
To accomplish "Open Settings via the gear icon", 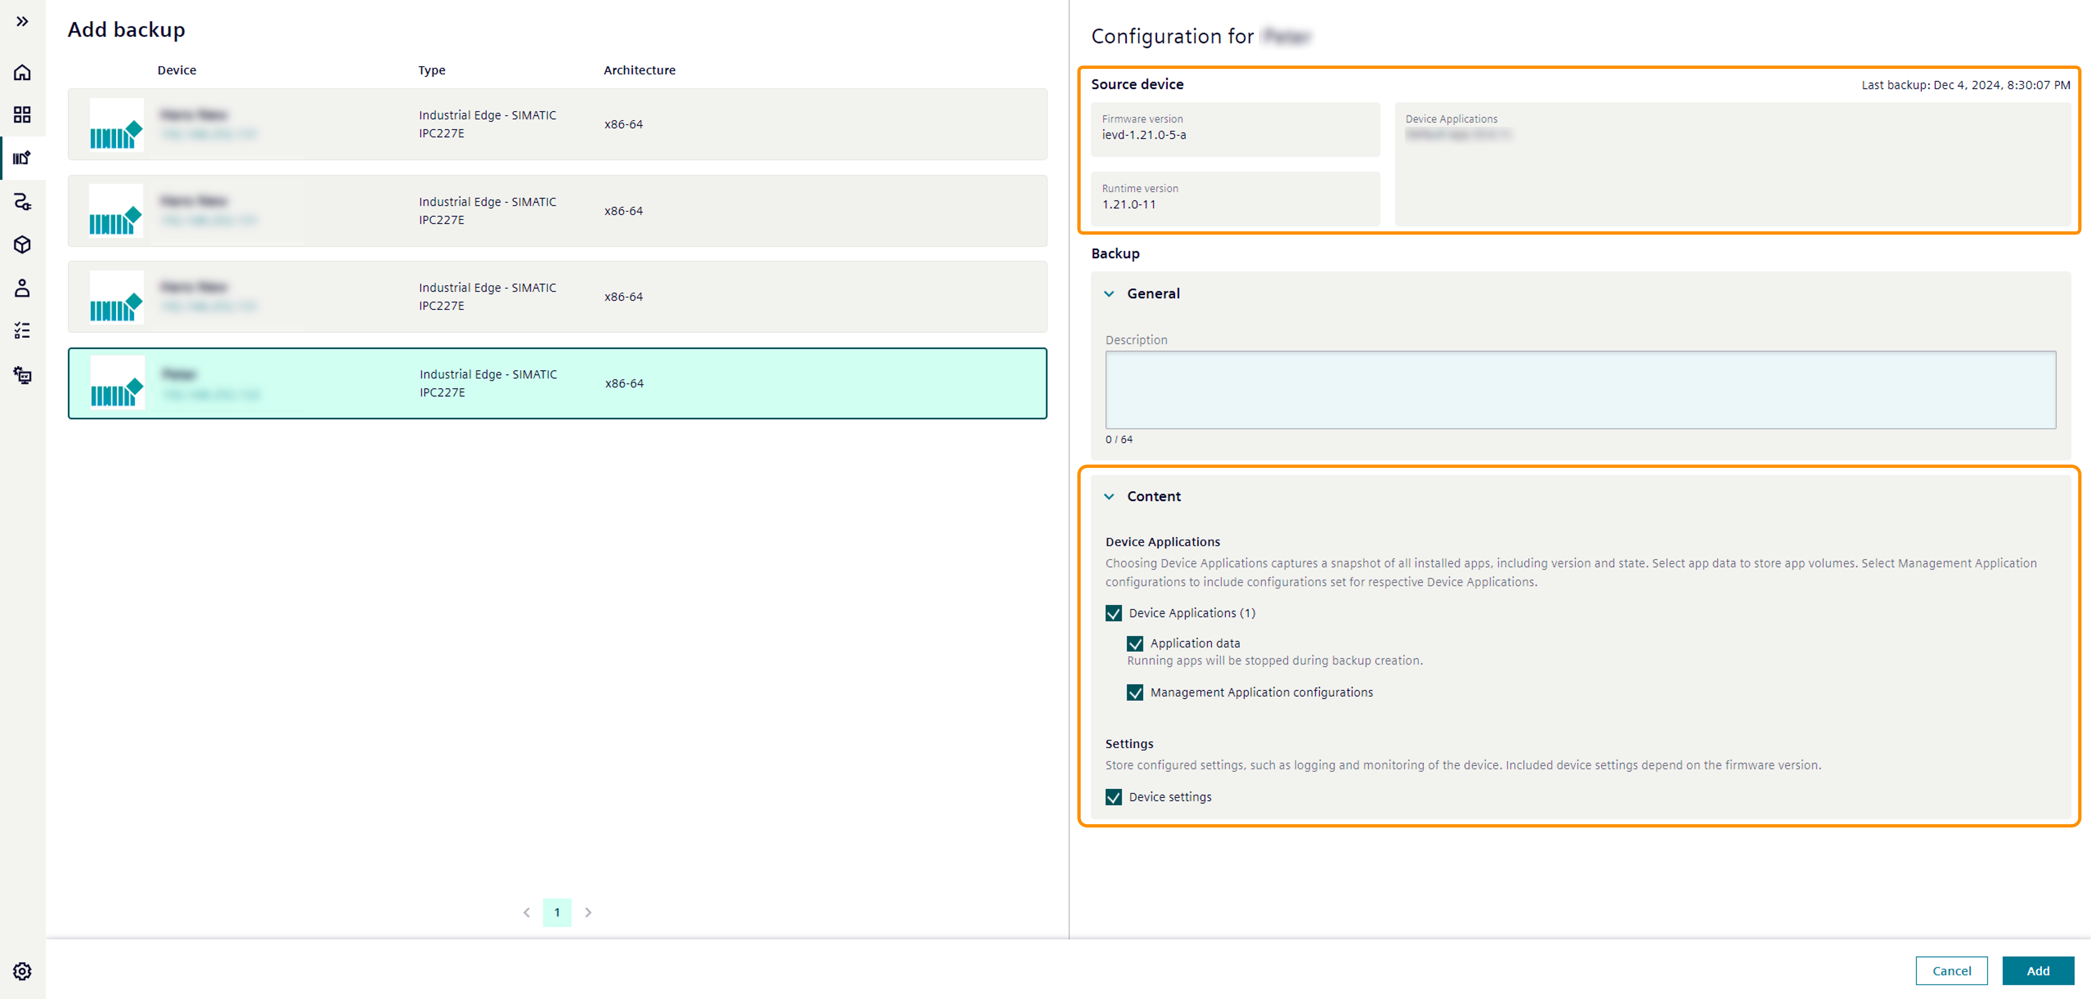I will pos(22,970).
